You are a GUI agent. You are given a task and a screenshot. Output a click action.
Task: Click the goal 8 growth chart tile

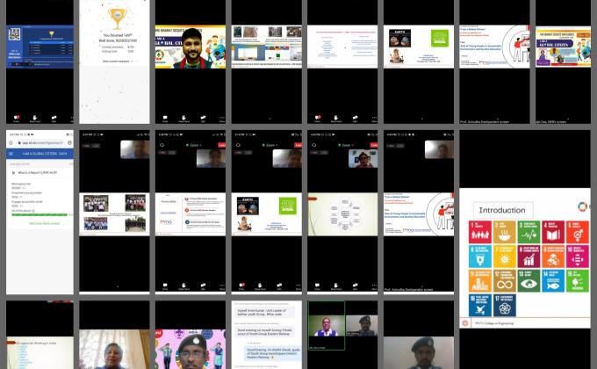click(x=529, y=257)
